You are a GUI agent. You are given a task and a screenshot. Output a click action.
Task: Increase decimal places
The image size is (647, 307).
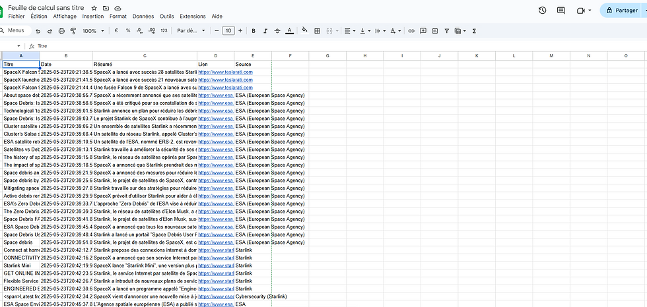(151, 31)
